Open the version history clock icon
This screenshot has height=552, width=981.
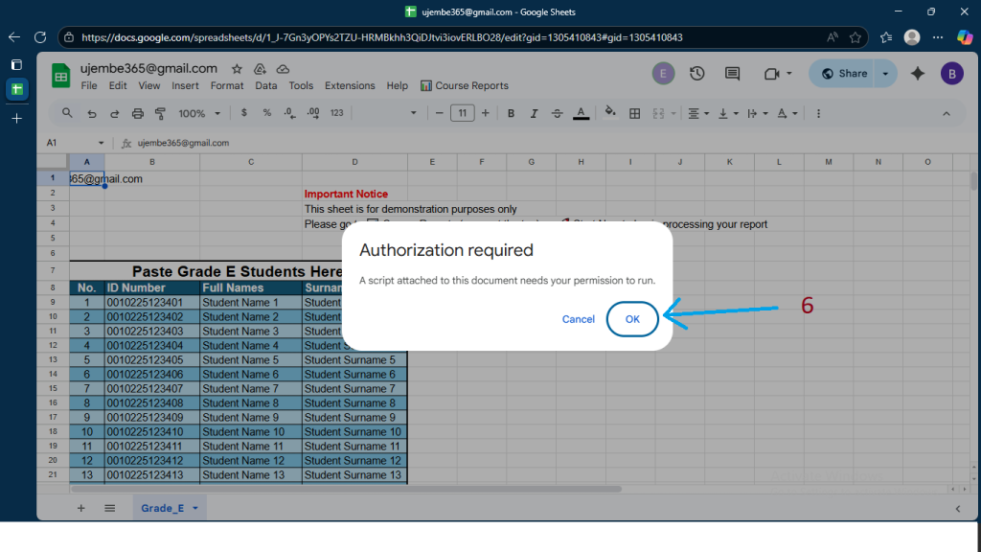click(x=697, y=74)
